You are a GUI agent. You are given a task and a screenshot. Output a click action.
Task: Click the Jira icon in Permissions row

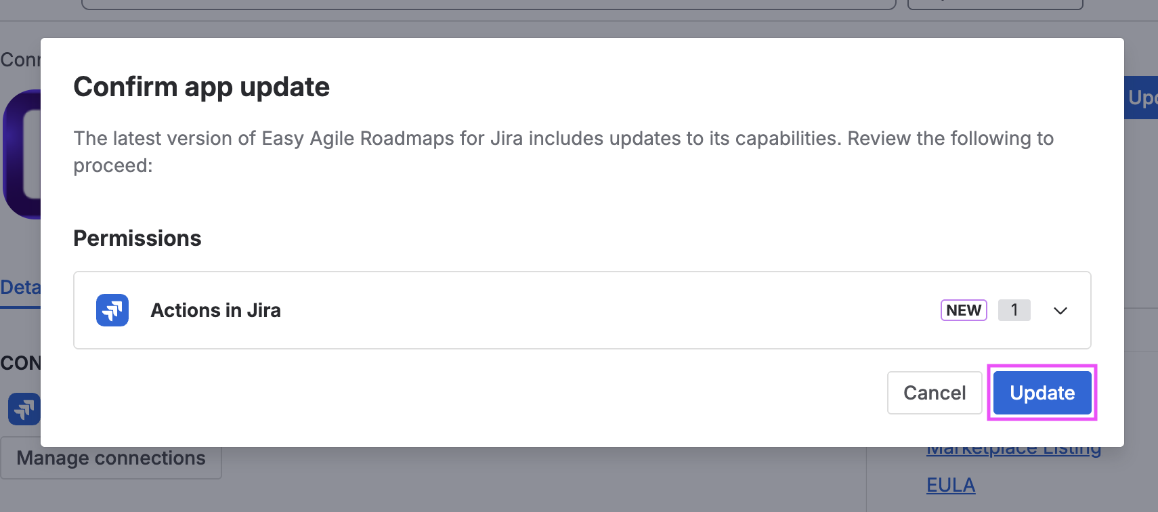pos(112,310)
